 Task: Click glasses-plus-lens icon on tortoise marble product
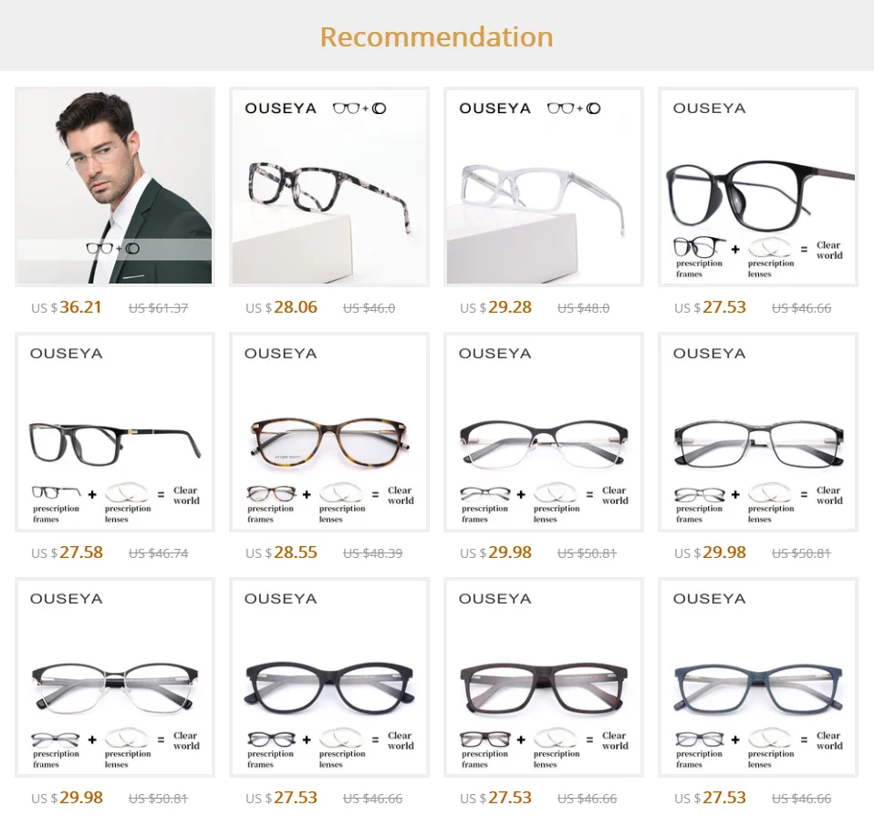pos(359,108)
